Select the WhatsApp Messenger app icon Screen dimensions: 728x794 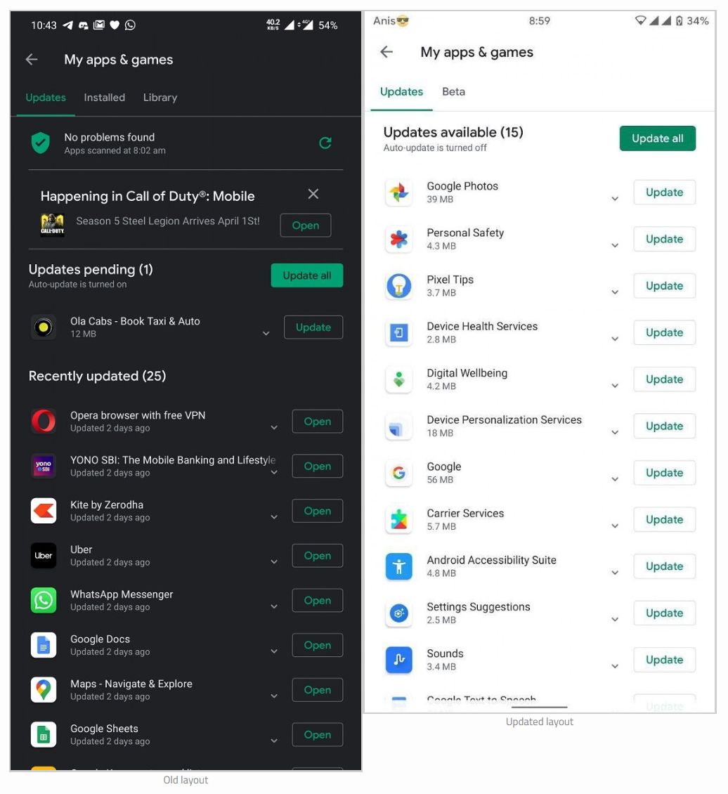coord(44,600)
